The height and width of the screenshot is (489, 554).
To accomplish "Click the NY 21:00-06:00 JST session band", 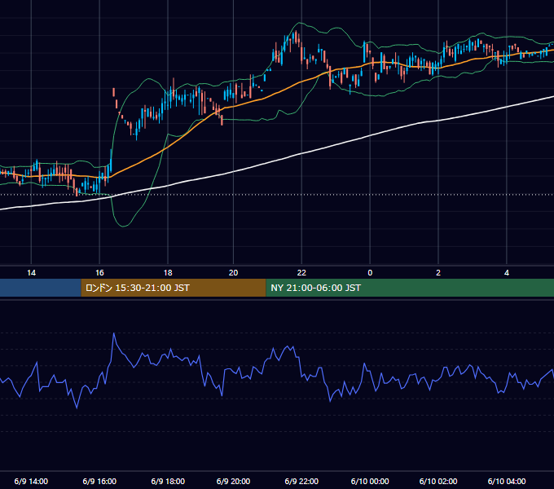I will [x=410, y=288].
